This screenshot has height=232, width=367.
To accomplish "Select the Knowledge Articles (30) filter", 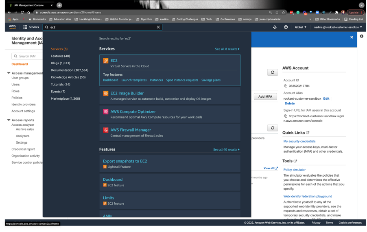I will [x=68, y=77].
